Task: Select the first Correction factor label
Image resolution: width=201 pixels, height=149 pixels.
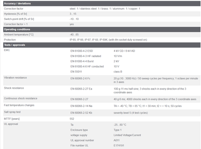Action: [14, 9]
